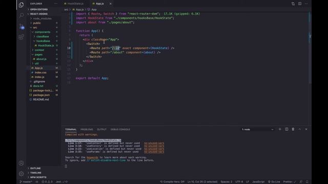This screenshot has height=184, width=328.
Task: Open the Accounts icon in activity bar
Action: click(x=22, y=163)
